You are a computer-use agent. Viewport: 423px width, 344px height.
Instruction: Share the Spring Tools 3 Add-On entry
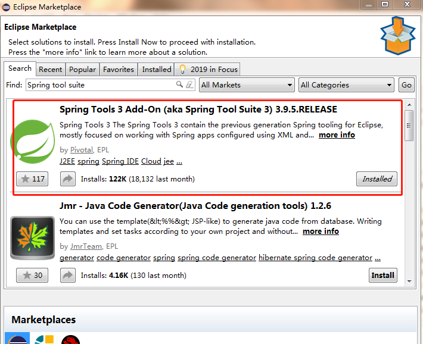(68, 179)
